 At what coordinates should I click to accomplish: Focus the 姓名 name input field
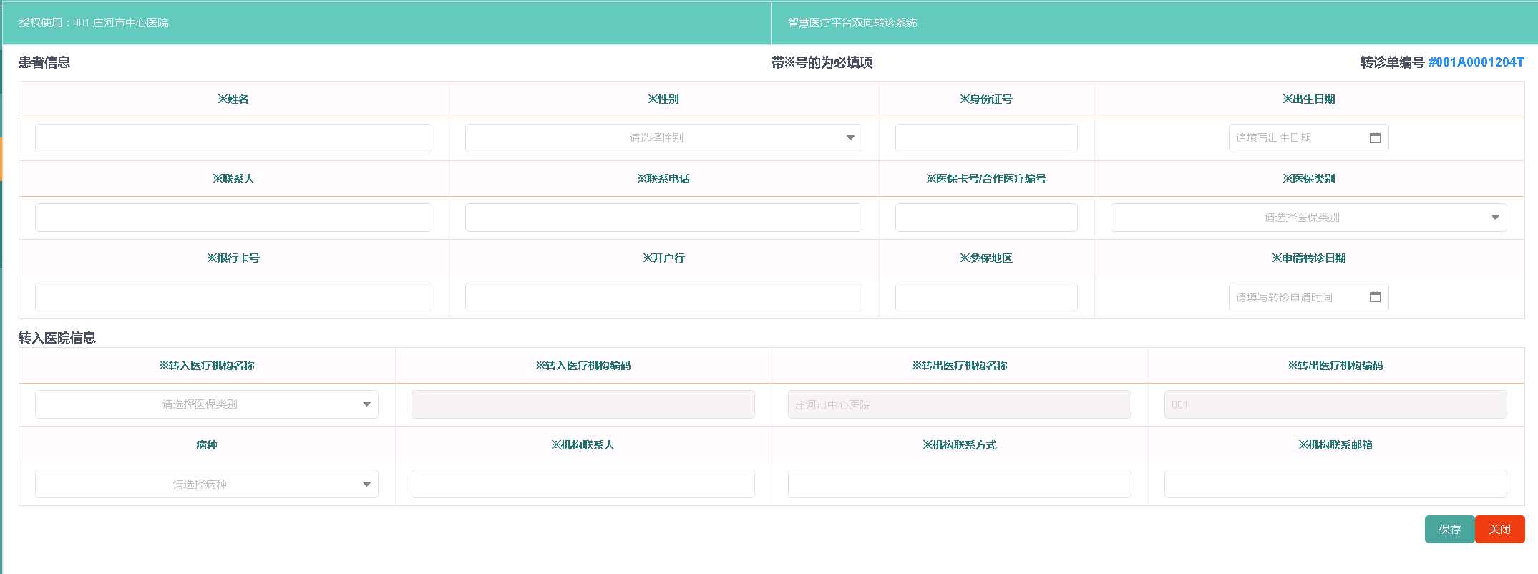tap(233, 138)
